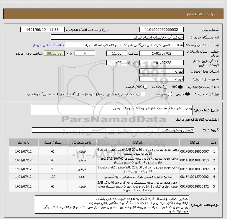Select item code 0815410013790002
The height and width of the screenshot is (219, 227).
pos(195,177)
